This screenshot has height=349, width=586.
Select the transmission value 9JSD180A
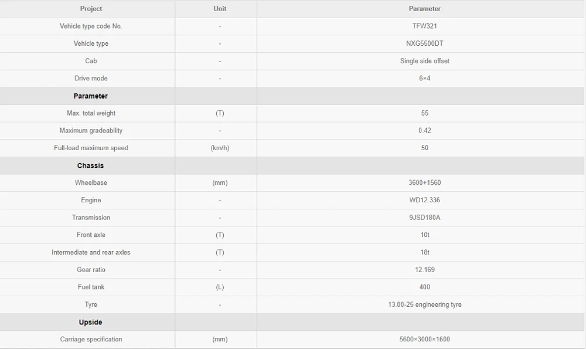(x=424, y=218)
